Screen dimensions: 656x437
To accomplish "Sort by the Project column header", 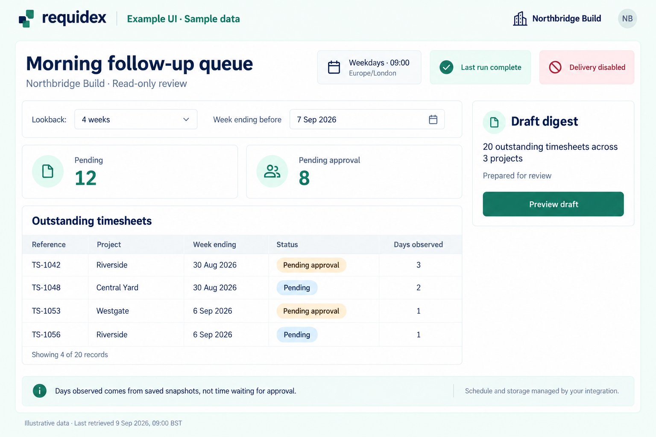I will pos(109,245).
